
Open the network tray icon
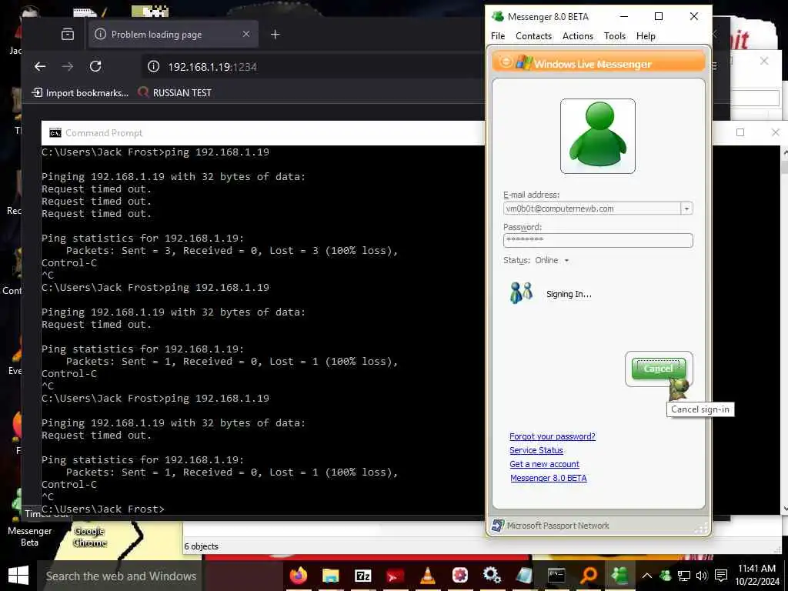click(x=683, y=576)
